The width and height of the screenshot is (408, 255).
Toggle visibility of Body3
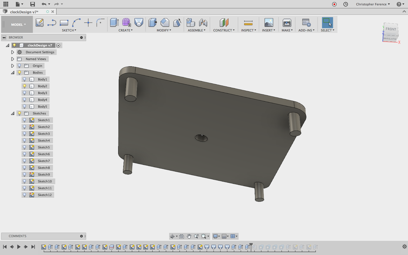point(25,93)
